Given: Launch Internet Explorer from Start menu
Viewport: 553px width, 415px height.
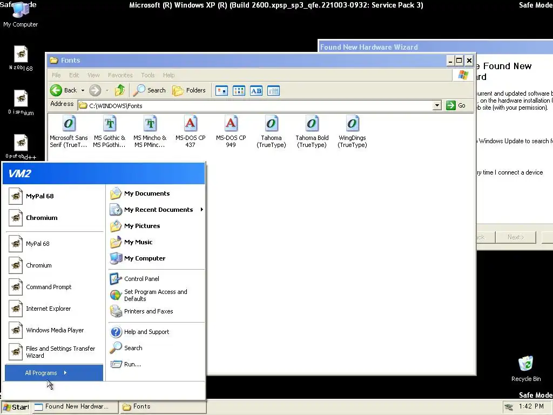Looking at the screenshot, I should pyautogui.click(x=55, y=309).
